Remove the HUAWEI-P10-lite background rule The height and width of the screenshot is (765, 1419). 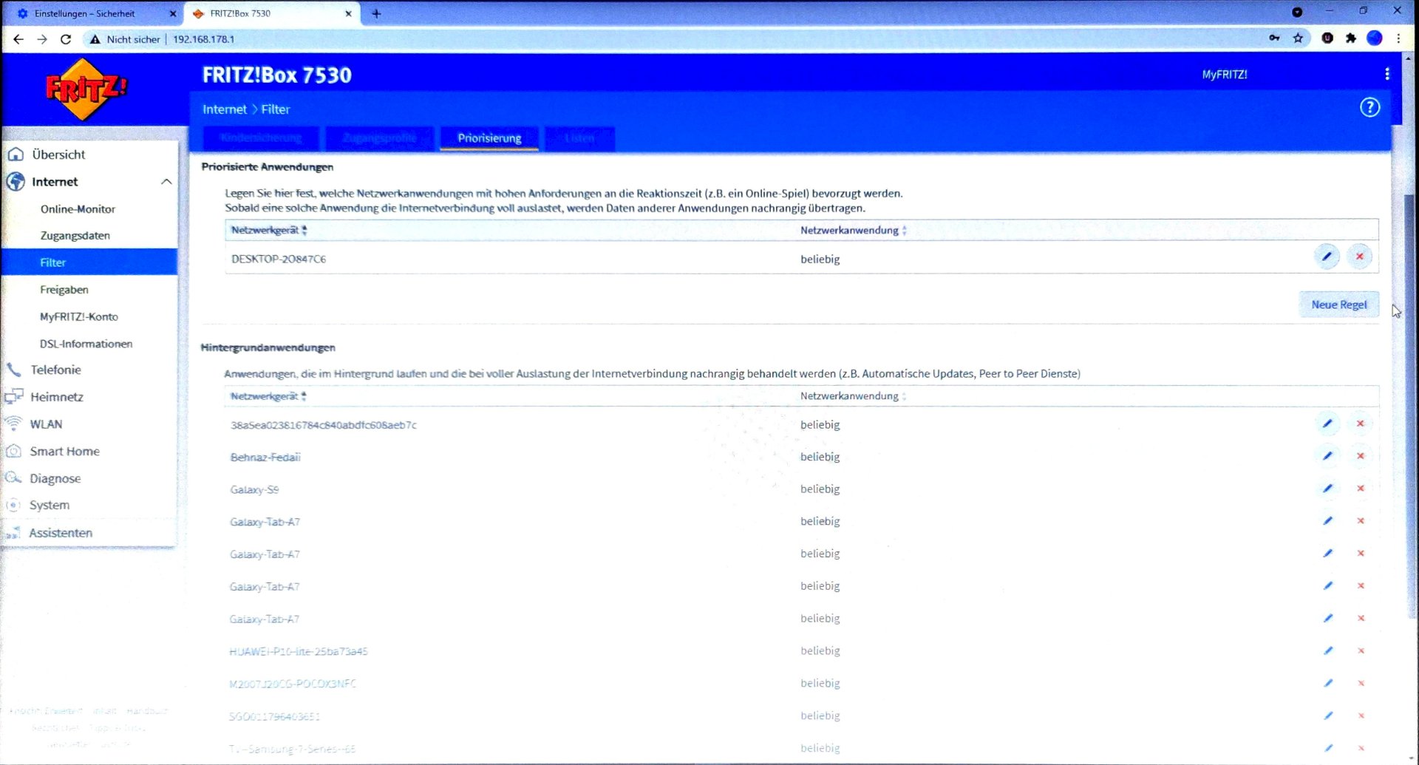(x=1360, y=651)
